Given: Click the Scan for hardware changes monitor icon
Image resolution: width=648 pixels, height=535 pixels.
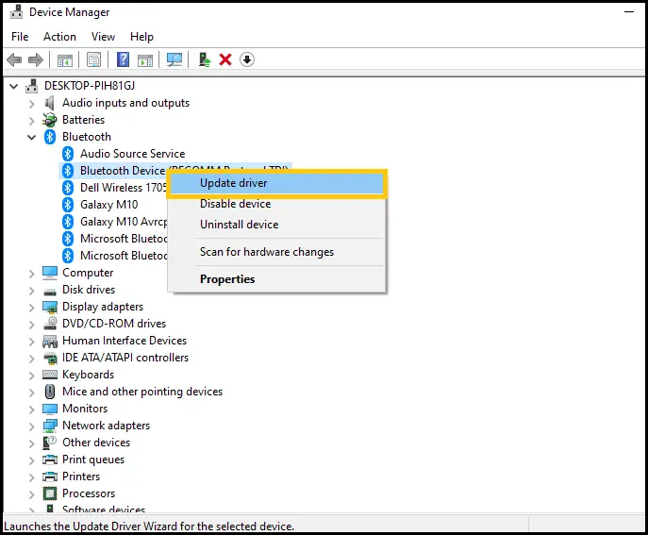Looking at the screenshot, I should (x=174, y=60).
